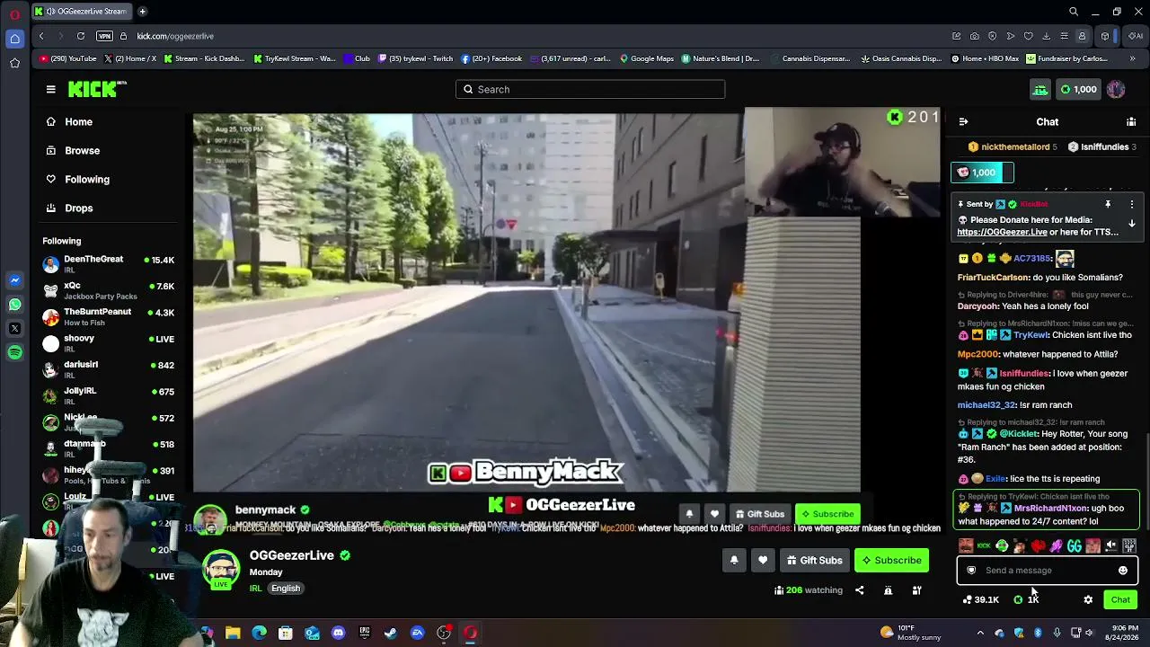Image resolution: width=1150 pixels, height=647 pixels.
Task: Subscribe to OGGeezerLive channel
Action: coord(891,561)
